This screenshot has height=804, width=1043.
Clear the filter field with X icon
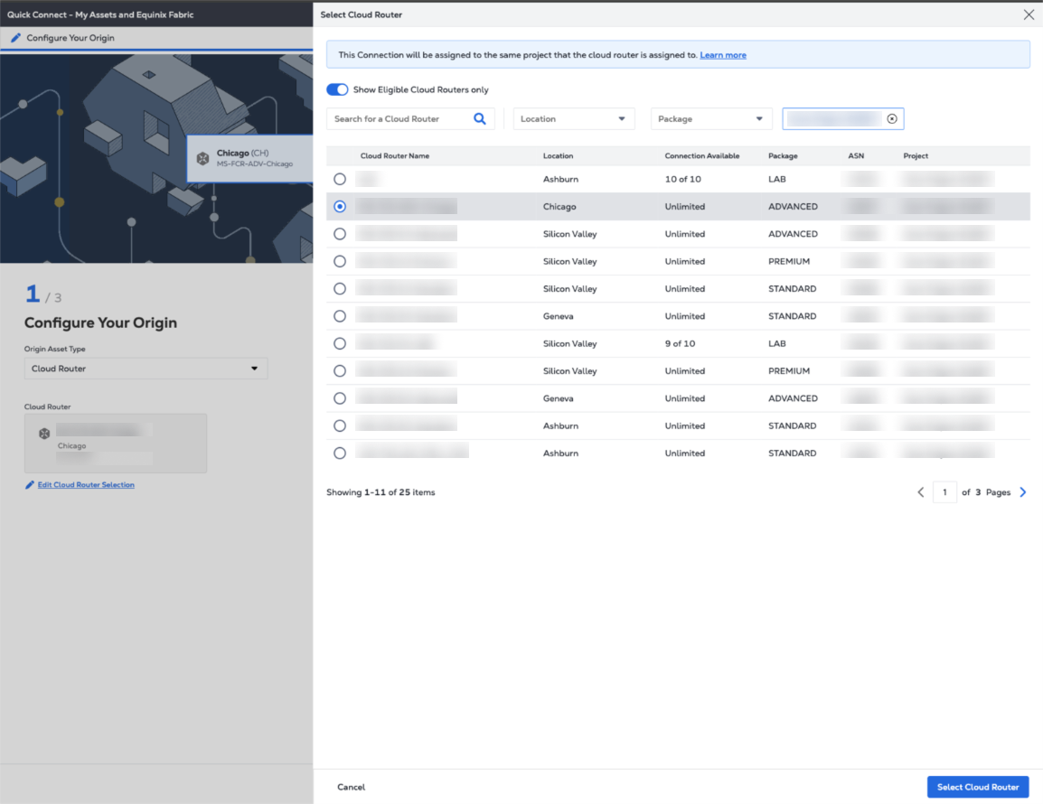click(x=892, y=119)
